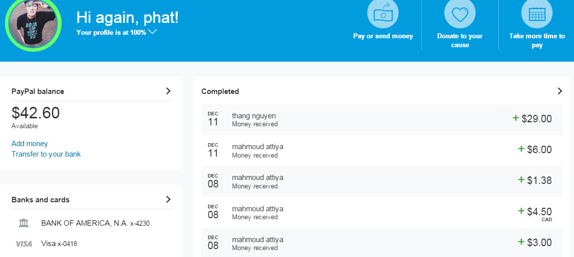
Task: Click the VISA card logo
Action: click(24, 244)
